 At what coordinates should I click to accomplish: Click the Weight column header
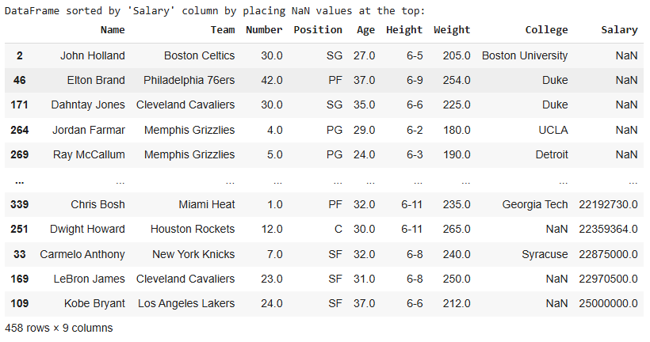tap(452, 30)
